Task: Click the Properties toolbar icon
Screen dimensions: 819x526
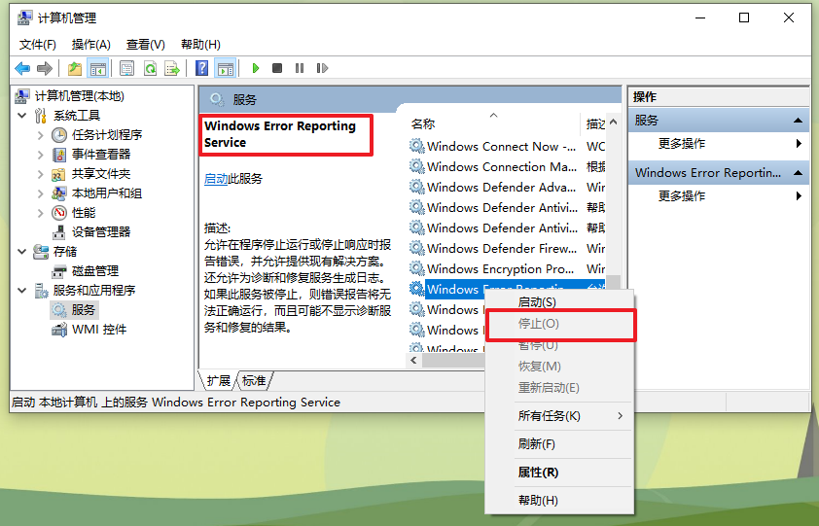Action: (x=126, y=68)
